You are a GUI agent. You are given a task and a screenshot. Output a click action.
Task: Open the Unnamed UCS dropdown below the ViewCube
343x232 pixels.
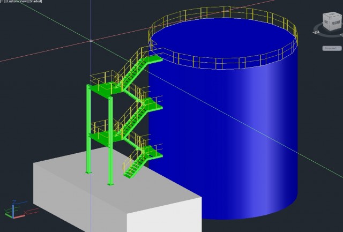tap(332, 48)
